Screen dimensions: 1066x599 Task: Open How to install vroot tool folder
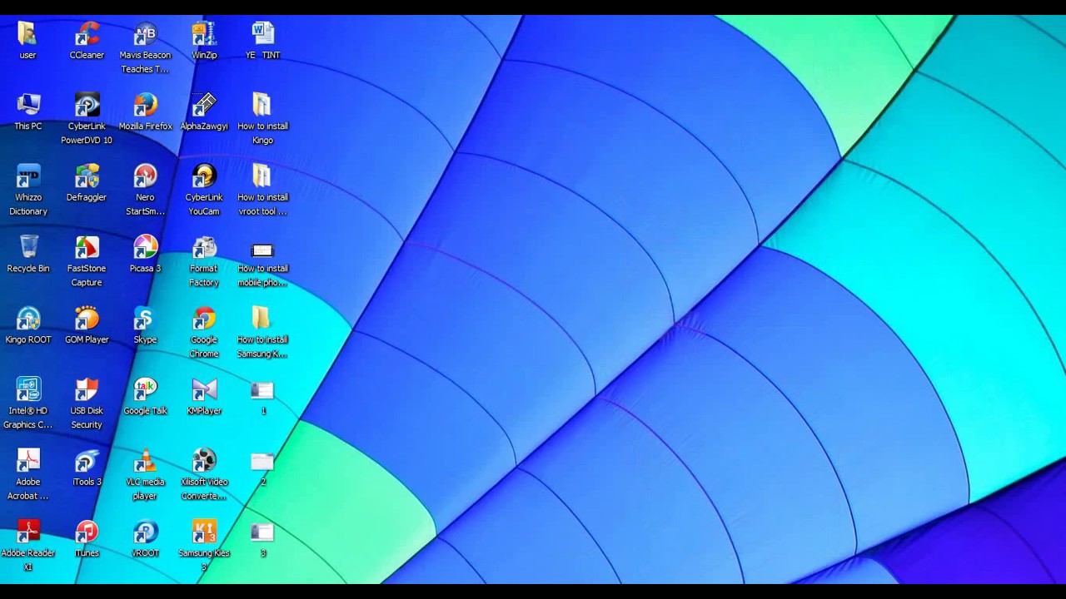tap(262, 177)
